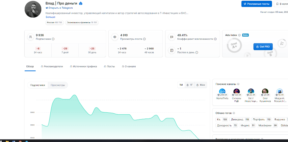Click the info icon next to Ads index

tap(239, 35)
